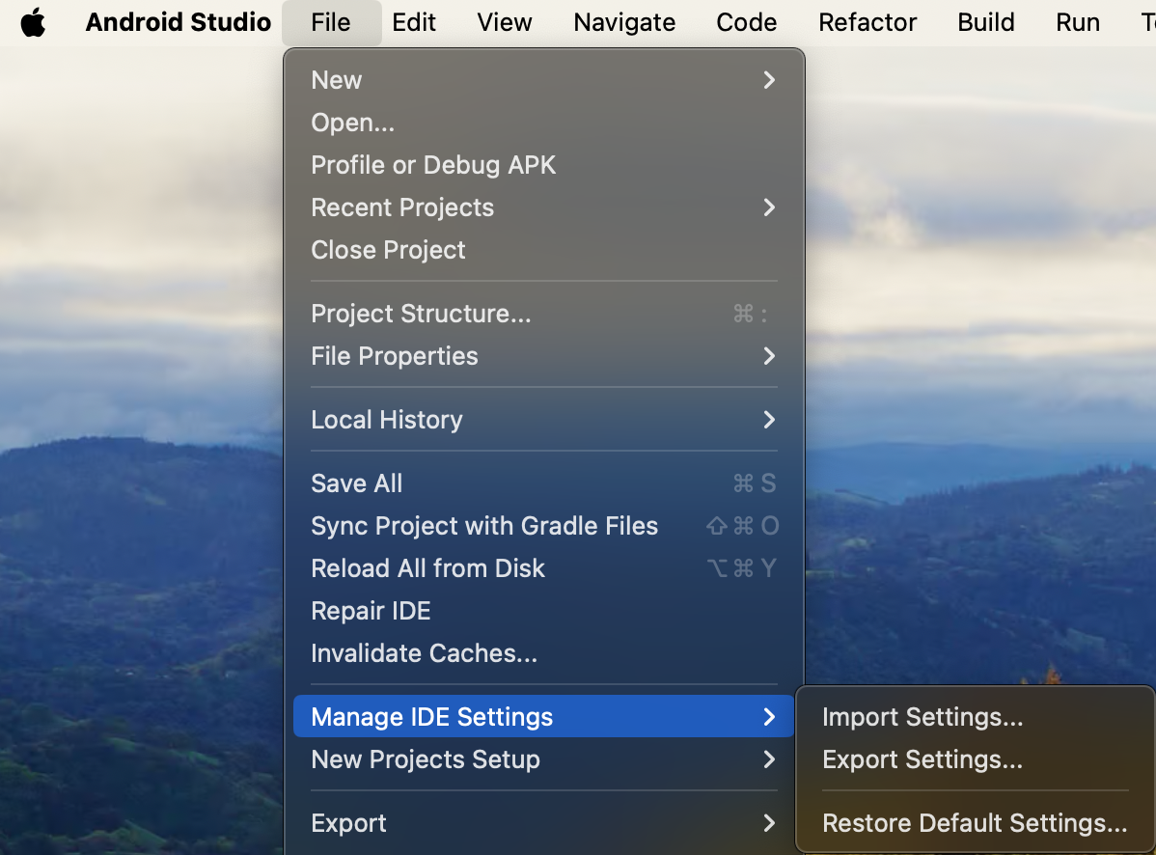This screenshot has width=1156, height=855.
Task: Open the Build menu
Action: coord(986,22)
